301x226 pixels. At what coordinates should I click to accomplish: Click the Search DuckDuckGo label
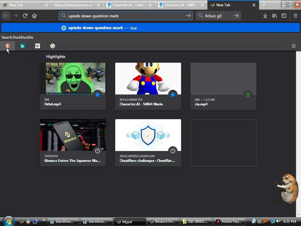pyautogui.click(x=17, y=37)
